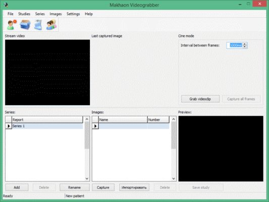
Task: Click the new patient toolbar icon
Action: pos(12,25)
